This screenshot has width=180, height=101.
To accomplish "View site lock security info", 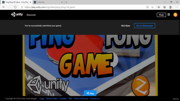I will point(22,7).
